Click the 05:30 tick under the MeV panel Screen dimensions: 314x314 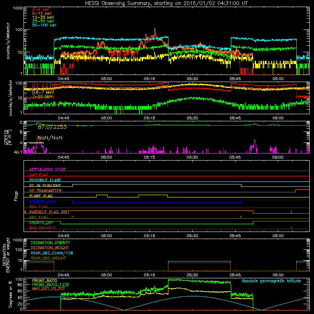pyautogui.click(x=192, y=118)
